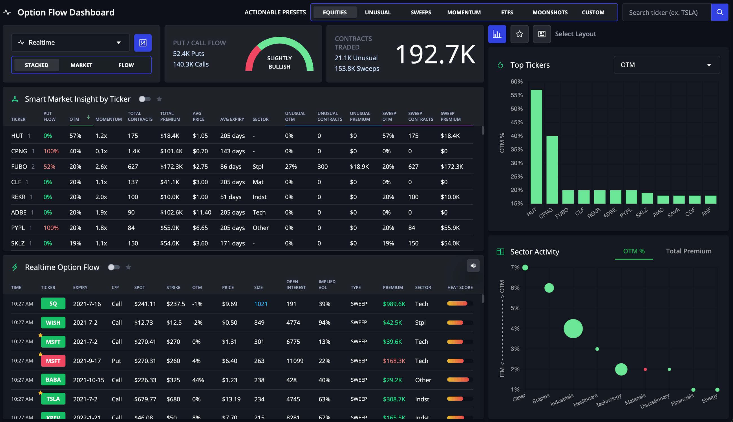733x422 pixels.
Task: Open the OTM dropdown in Top Tickers
Action: coord(666,65)
